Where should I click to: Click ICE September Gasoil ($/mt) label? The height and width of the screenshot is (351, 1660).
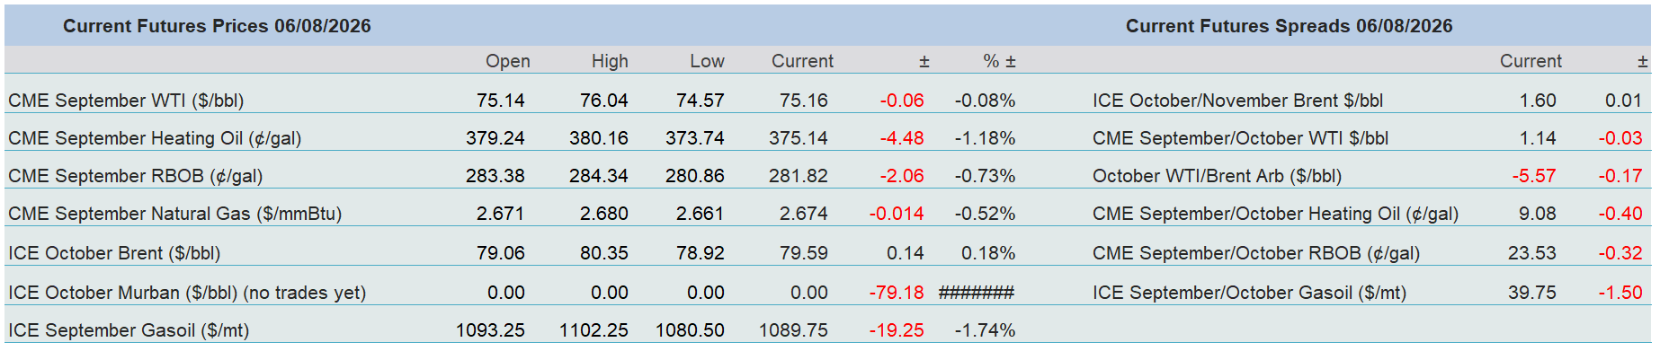(129, 330)
